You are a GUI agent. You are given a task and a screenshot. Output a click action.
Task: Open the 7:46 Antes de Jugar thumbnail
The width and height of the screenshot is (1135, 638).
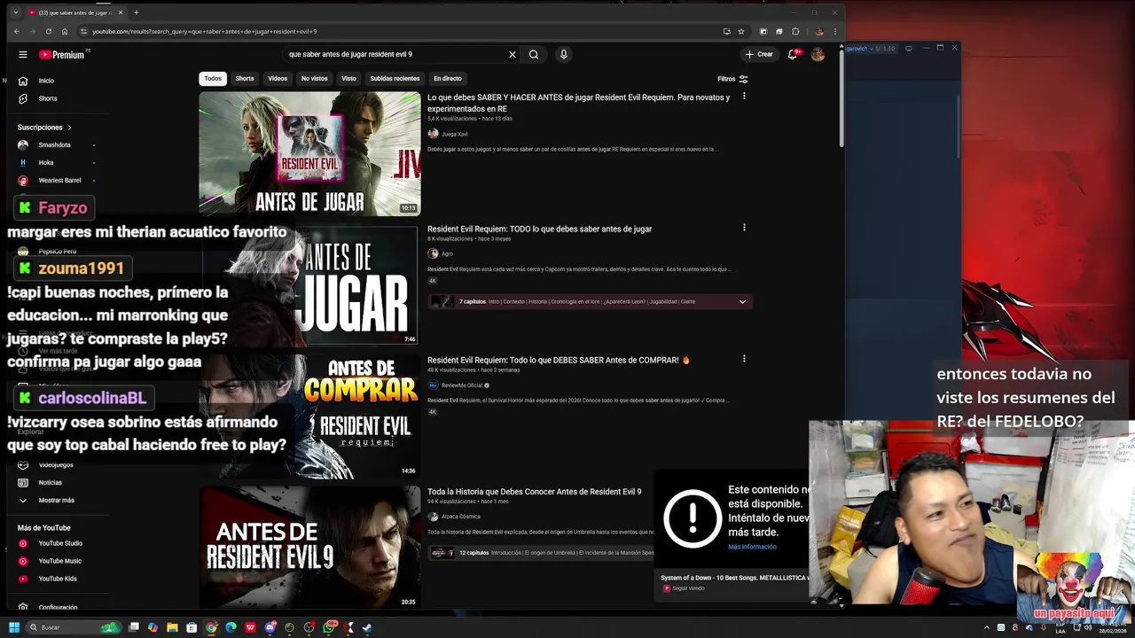pyautogui.click(x=309, y=285)
